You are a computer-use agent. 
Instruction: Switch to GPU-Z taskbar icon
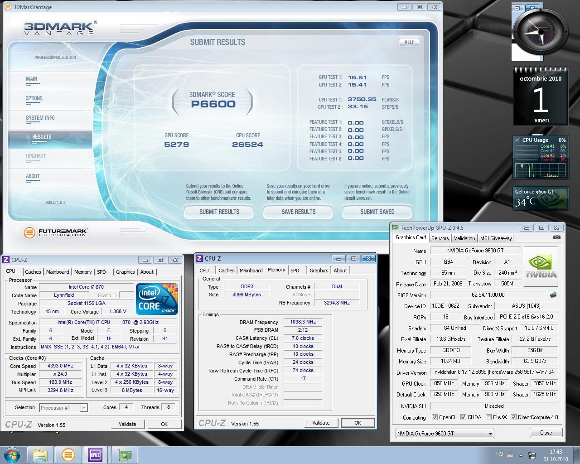pos(125,454)
